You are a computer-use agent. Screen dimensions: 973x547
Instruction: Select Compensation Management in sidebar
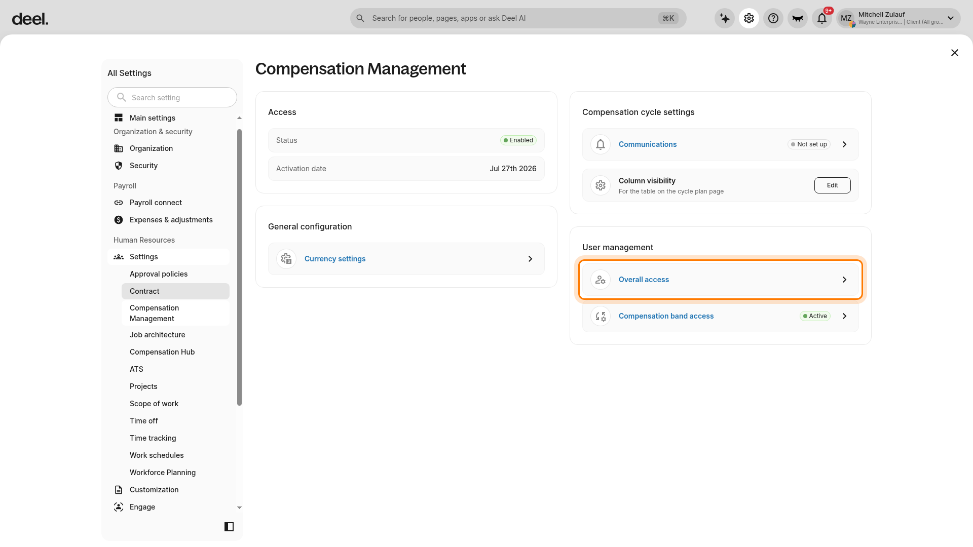click(x=175, y=313)
